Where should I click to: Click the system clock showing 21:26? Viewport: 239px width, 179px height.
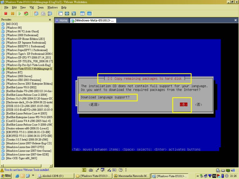pyautogui.click(x=233, y=176)
